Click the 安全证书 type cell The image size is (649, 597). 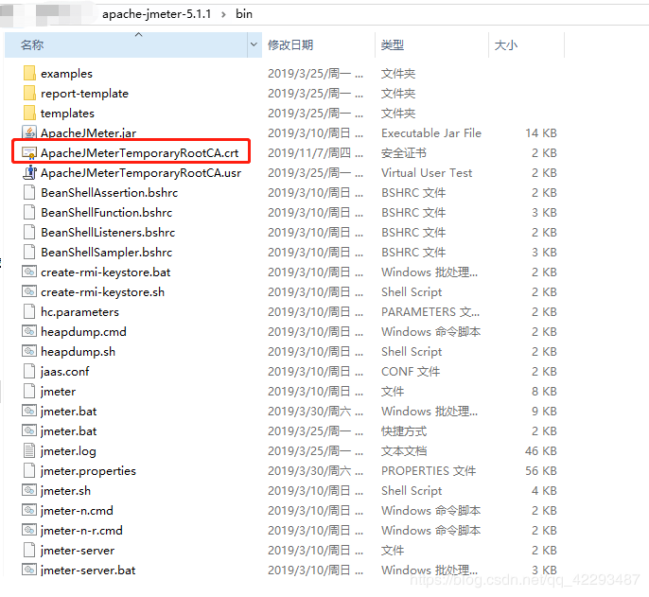click(x=404, y=153)
